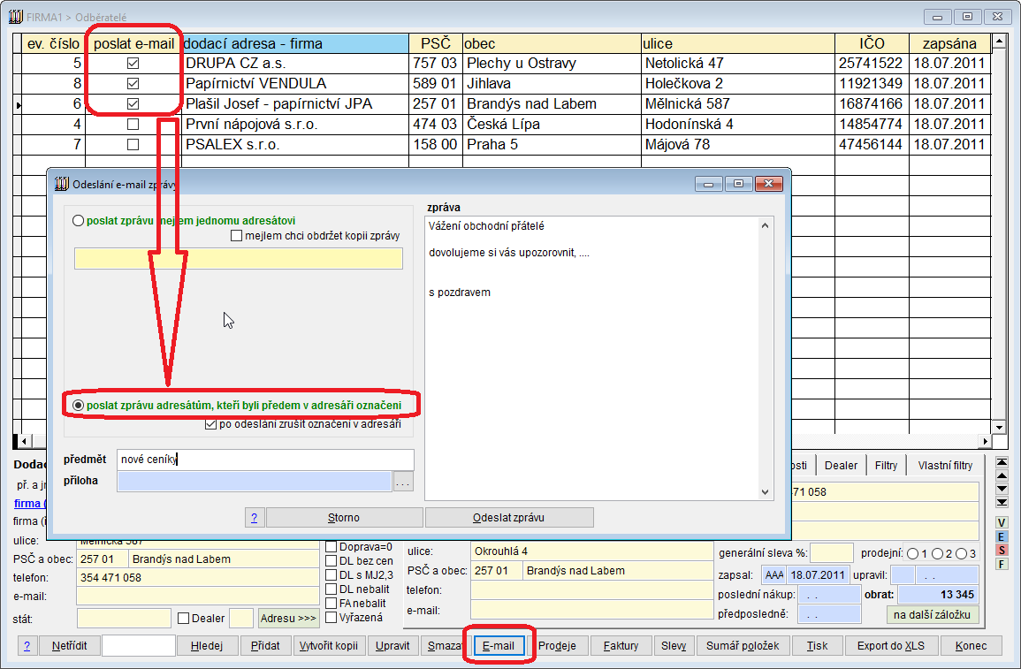Viewport: 1021px width, 669px height.
Task: Browse attachment with the three-dots button
Action: tap(403, 482)
